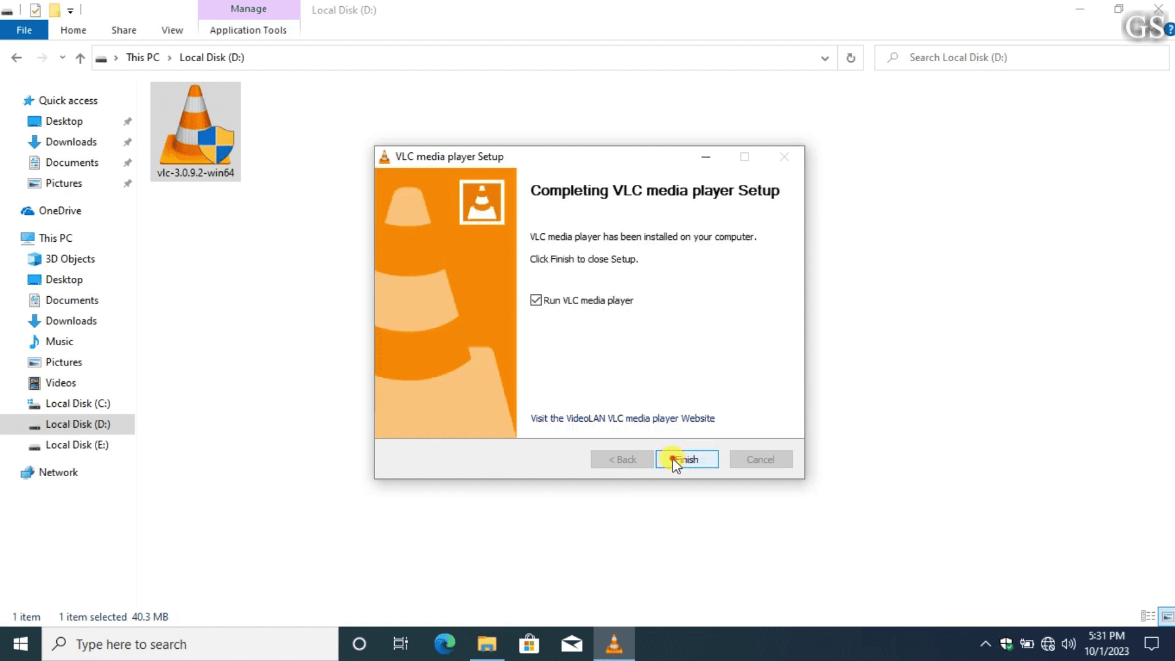The height and width of the screenshot is (661, 1175).
Task: Switch to Large icons view layout
Action: click(x=1167, y=616)
